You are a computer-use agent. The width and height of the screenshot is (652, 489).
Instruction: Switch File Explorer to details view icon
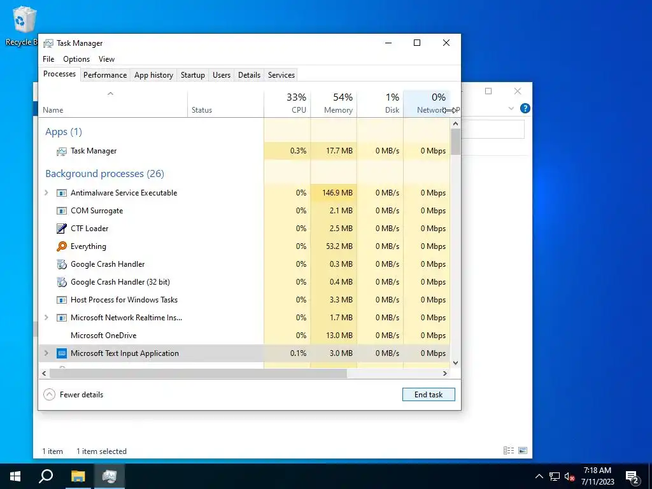[509, 450]
